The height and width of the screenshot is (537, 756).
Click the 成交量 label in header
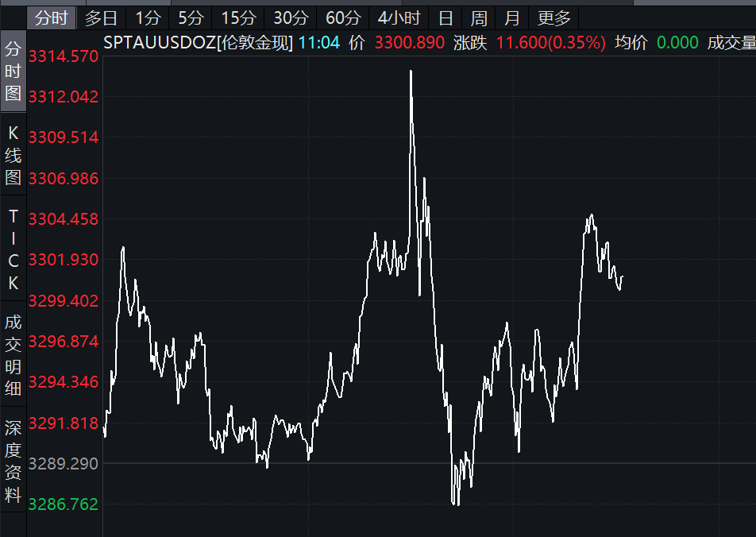731,43
